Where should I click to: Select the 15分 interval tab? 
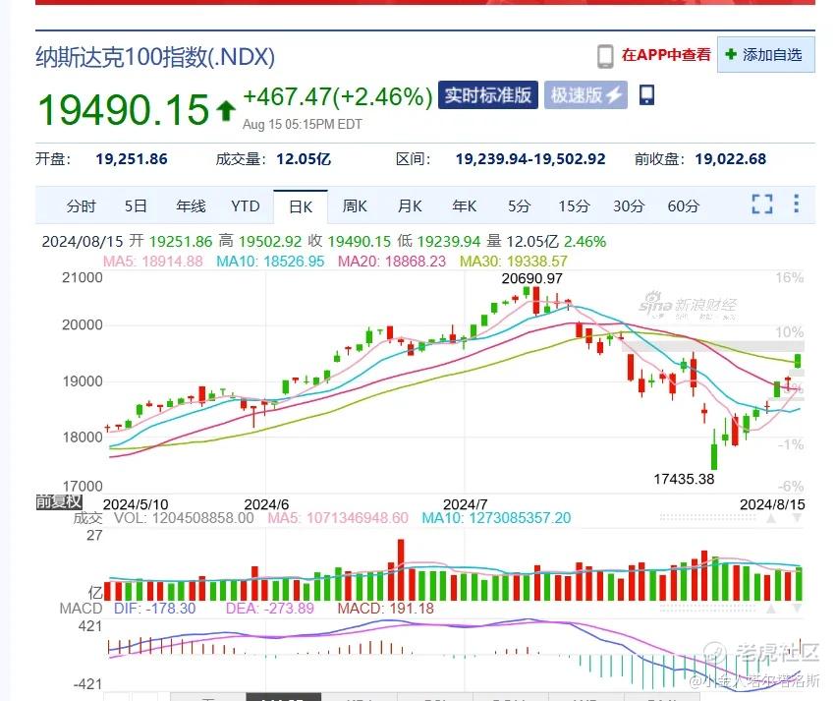[574, 205]
